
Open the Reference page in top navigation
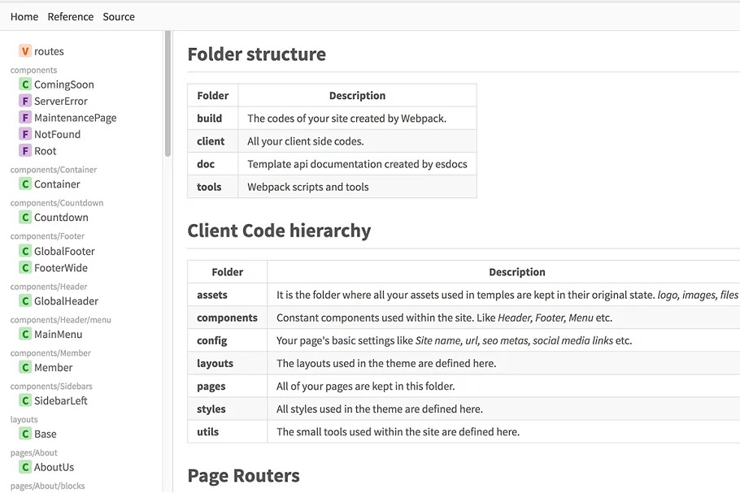[71, 16]
